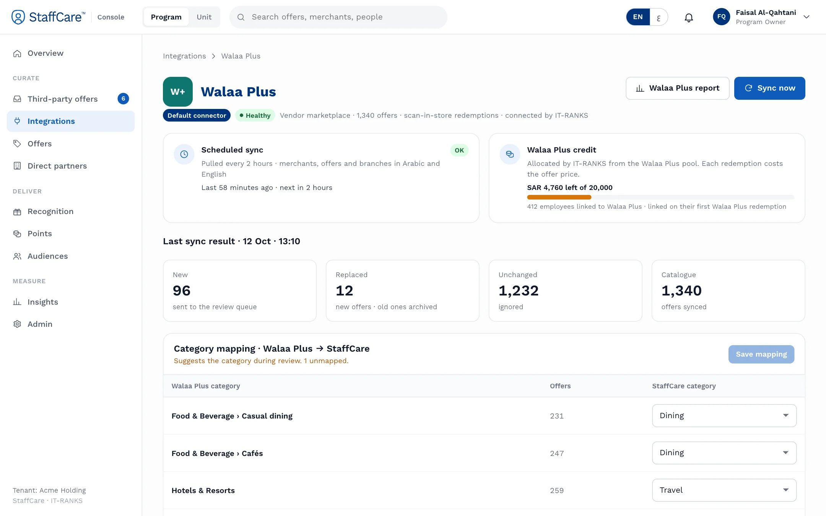Switch language to Arabic
Viewport: 826px width, 516px height.
(659, 17)
